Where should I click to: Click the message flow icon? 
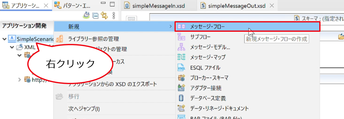pos(181,26)
